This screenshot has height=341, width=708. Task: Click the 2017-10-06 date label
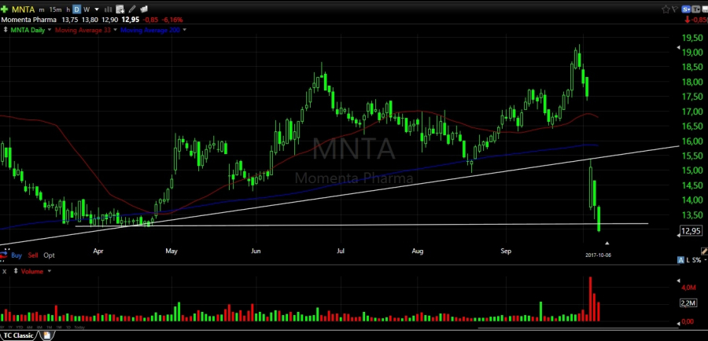(x=599, y=255)
